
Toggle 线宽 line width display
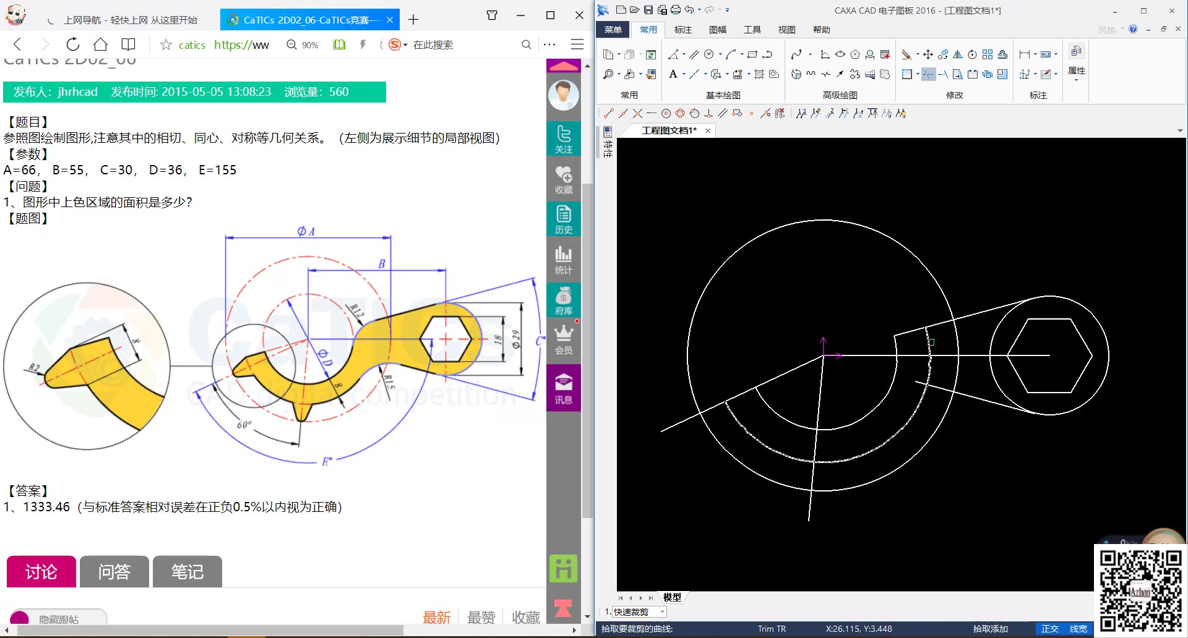pyautogui.click(x=1078, y=629)
